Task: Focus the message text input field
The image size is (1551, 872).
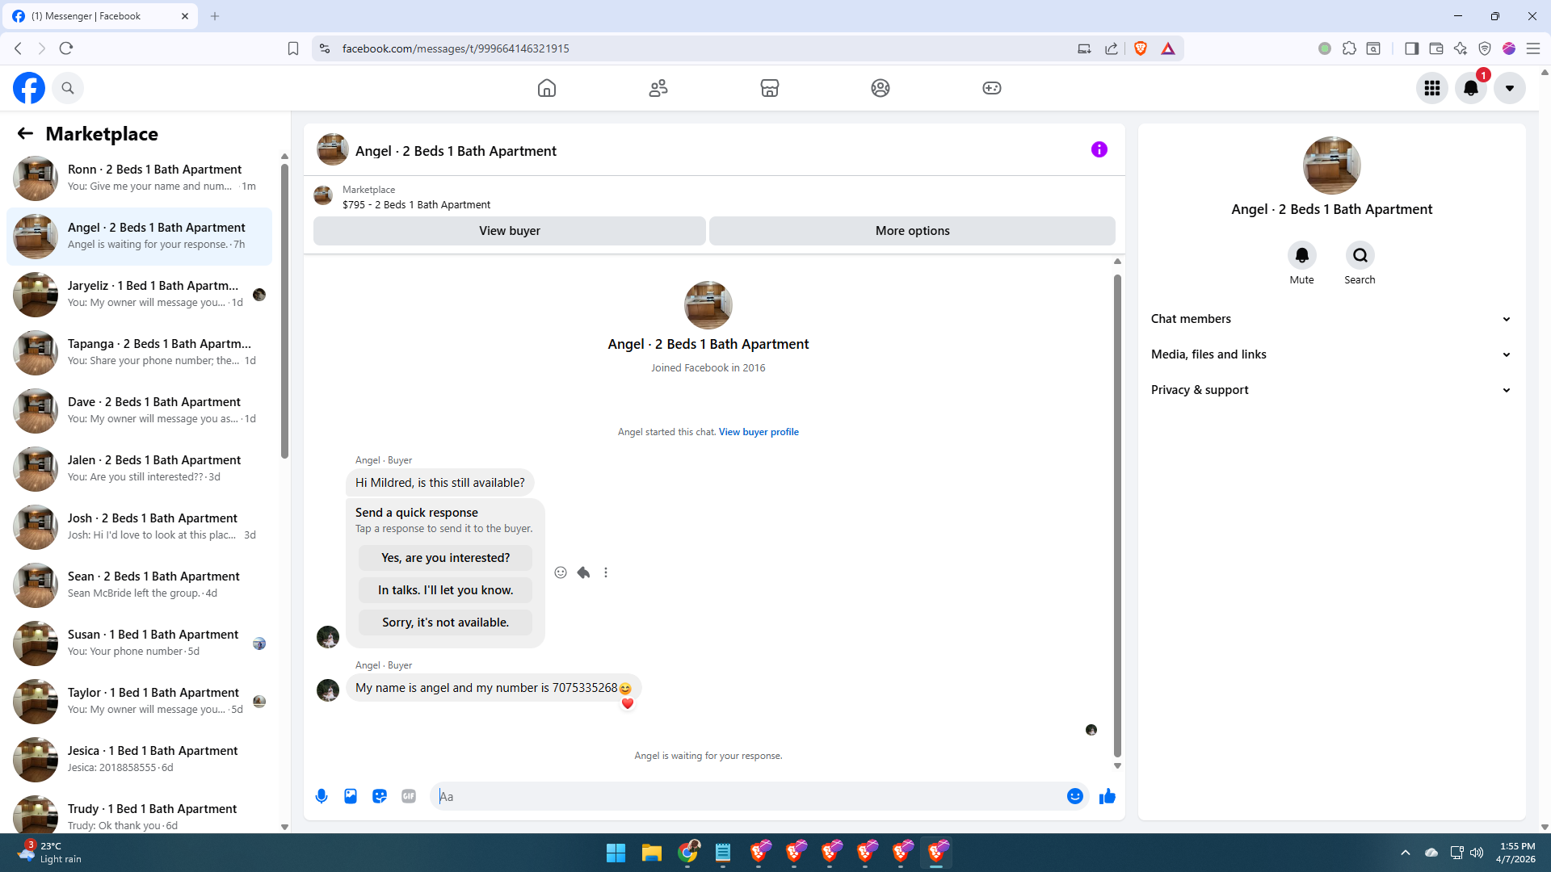Action: click(749, 797)
